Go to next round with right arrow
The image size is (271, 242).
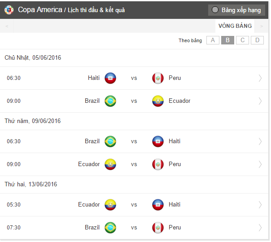(262, 26)
